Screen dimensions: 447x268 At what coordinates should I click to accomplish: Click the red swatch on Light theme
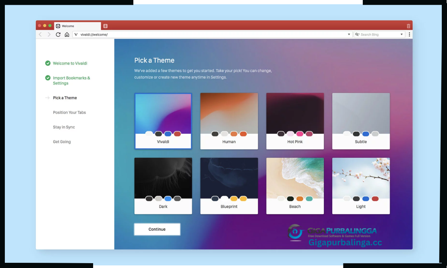pos(375,199)
